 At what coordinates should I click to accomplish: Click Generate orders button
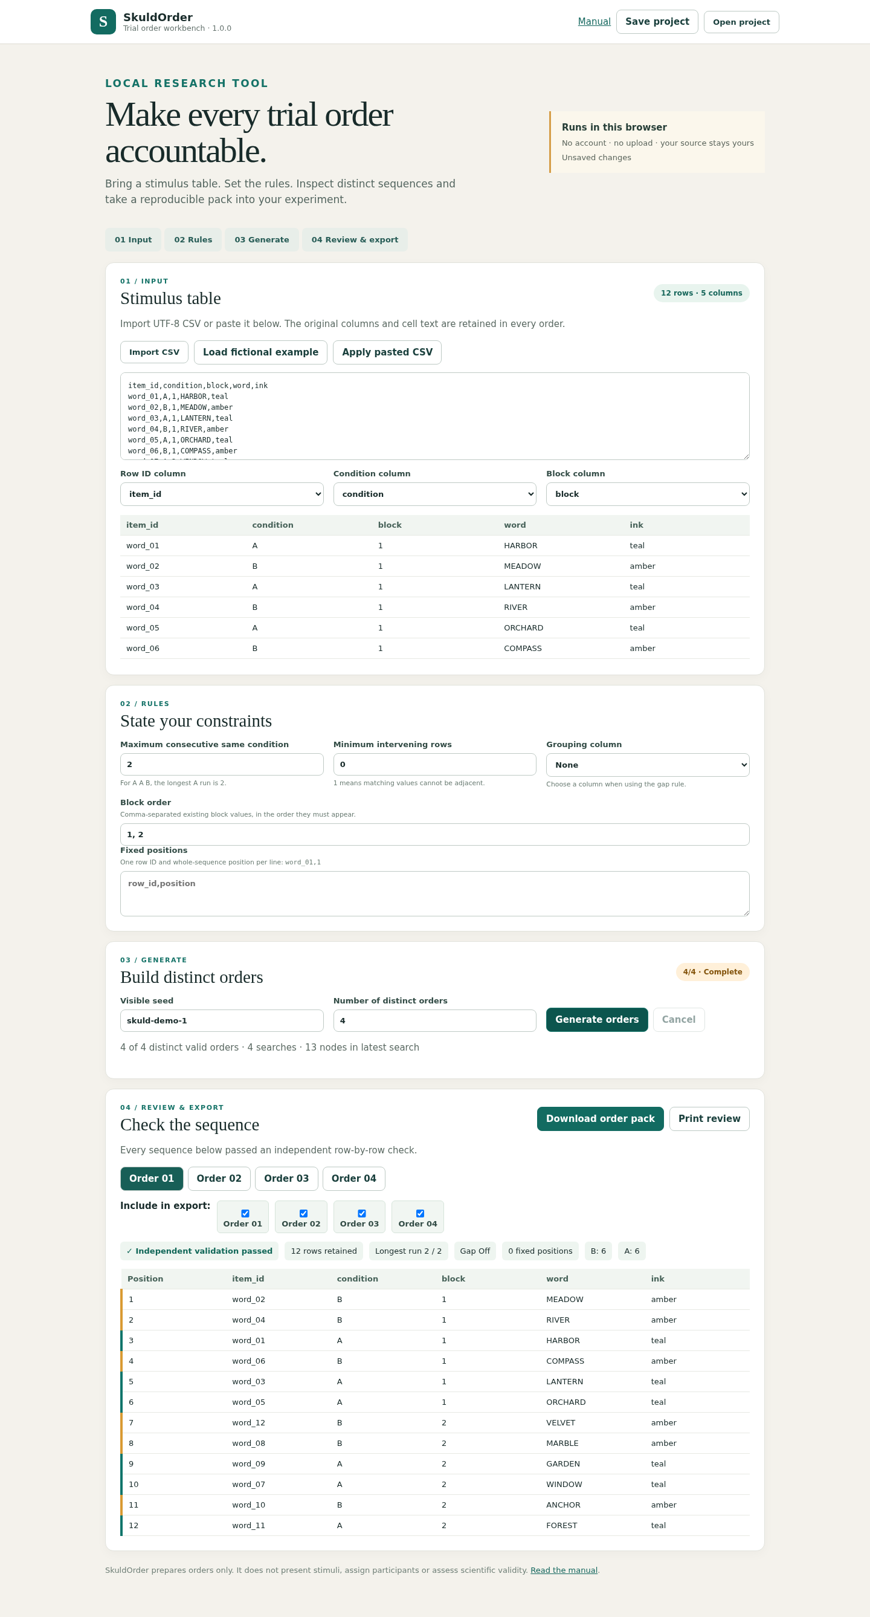click(x=597, y=1019)
